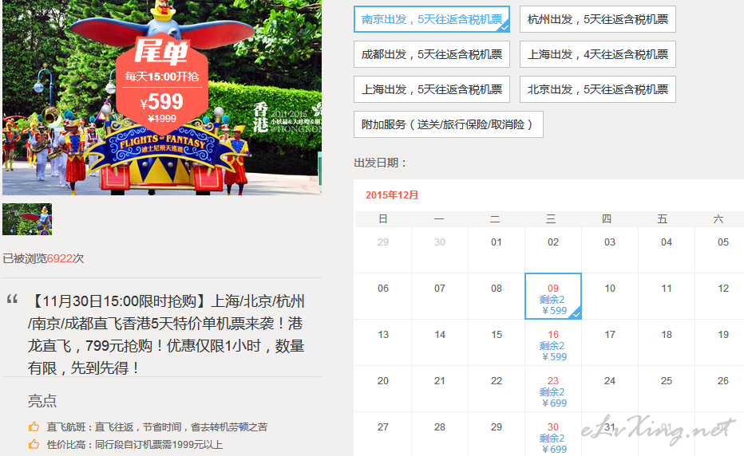The width and height of the screenshot is (744, 456).
Task: Click calendar date 19
Action: point(723,335)
